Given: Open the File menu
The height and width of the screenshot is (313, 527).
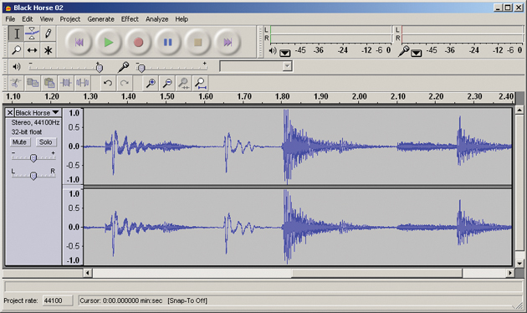Looking at the screenshot, I should coord(10,19).
